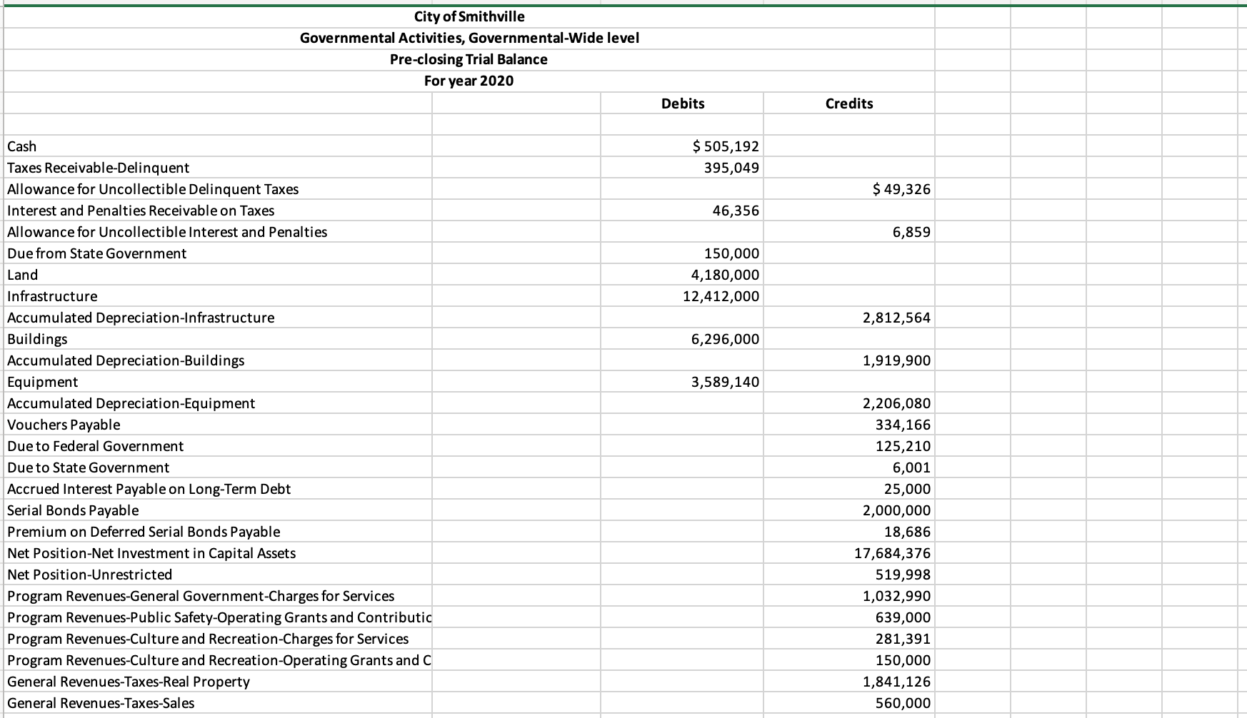Select the Cash debit value $505,192
Viewport: 1247px width, 718px height.
point(726,146)
